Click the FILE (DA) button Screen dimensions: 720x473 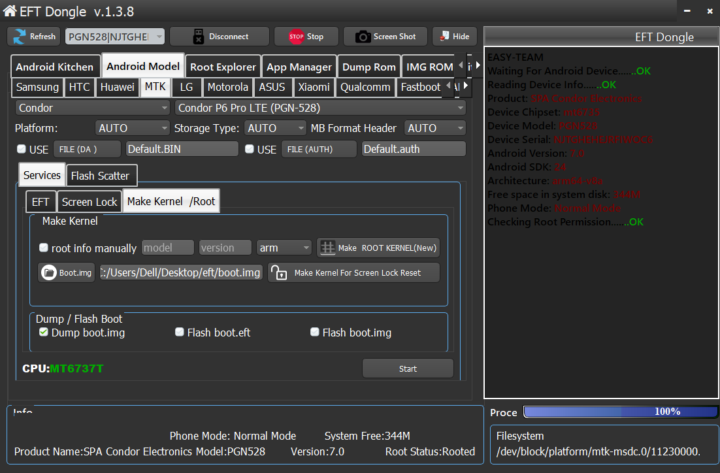[x=87, y=149]
